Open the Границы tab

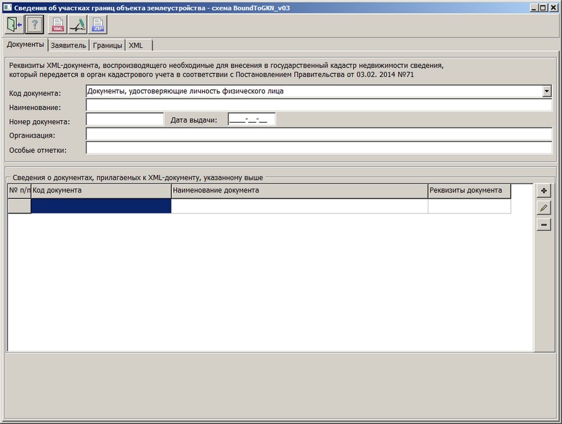pos(107,45)
